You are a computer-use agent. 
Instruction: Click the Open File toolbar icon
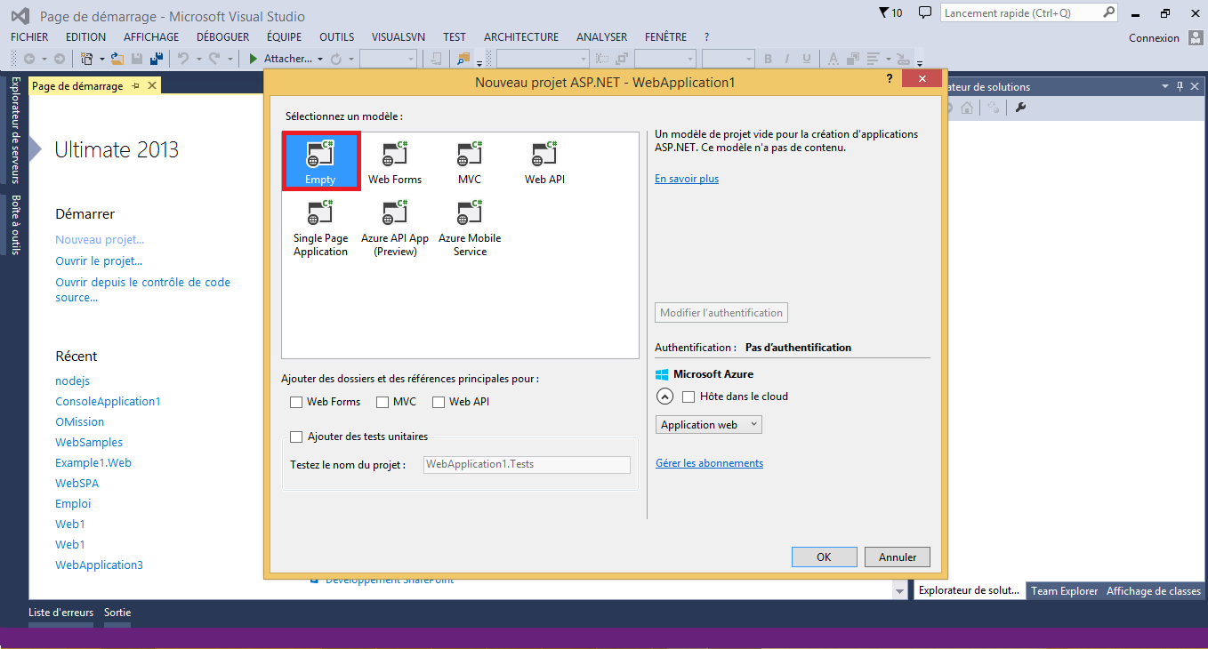[117, 59]
